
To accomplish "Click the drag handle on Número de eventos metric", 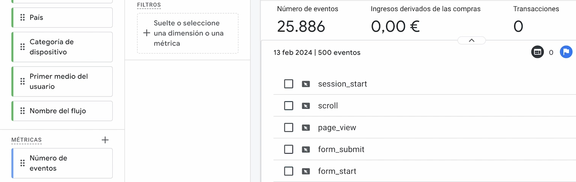I will coord(22,163).
